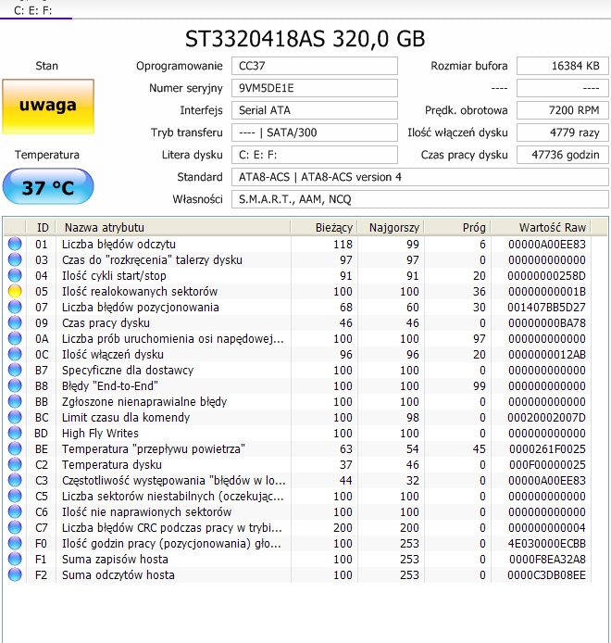Click the power-on hours field '47736 godzin'

(563, 155)
